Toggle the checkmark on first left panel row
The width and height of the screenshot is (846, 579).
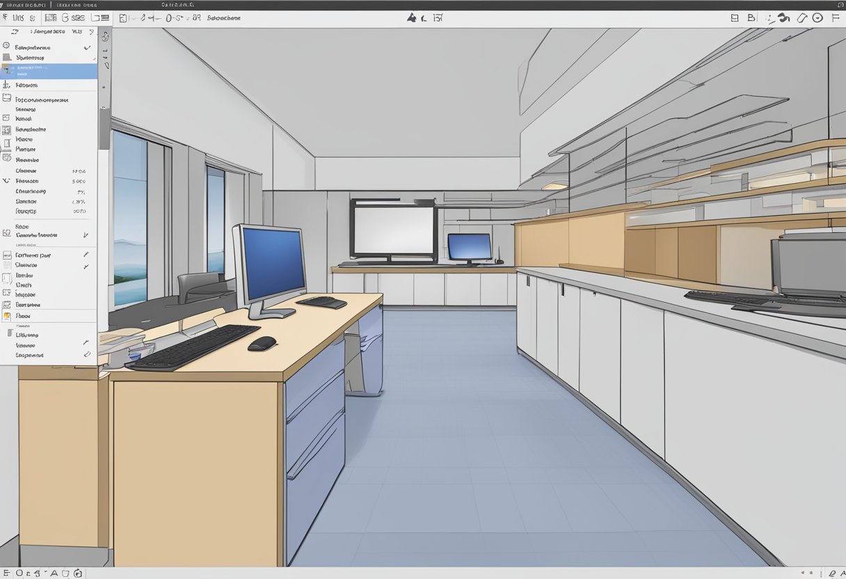(87, 47)
